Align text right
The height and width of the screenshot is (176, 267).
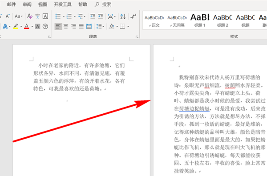tap(73, 26)
